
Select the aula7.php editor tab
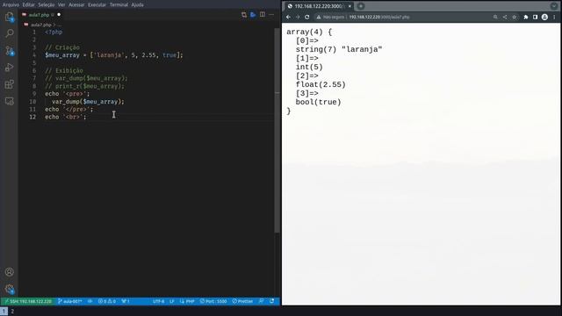point(40,15)
